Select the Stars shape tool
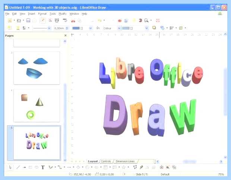The width and height of the screenshot is (231, 180). pos(124,167)
